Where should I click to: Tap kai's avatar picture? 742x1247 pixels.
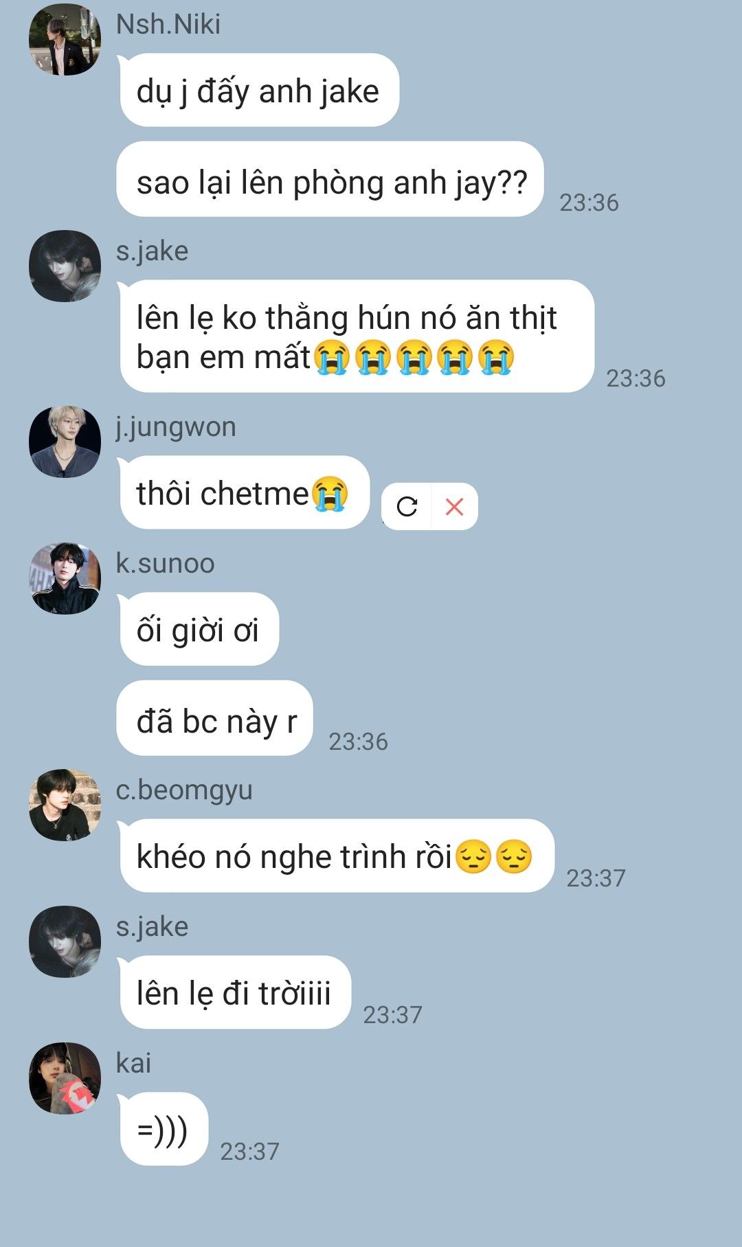pos(65,1078)
